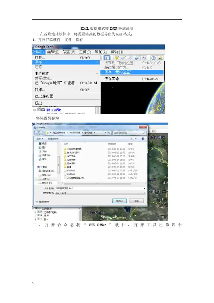Viewport: 214px width, 303px height.
Task: Click the add polygon toolbar icon
Action: [123, 58]
